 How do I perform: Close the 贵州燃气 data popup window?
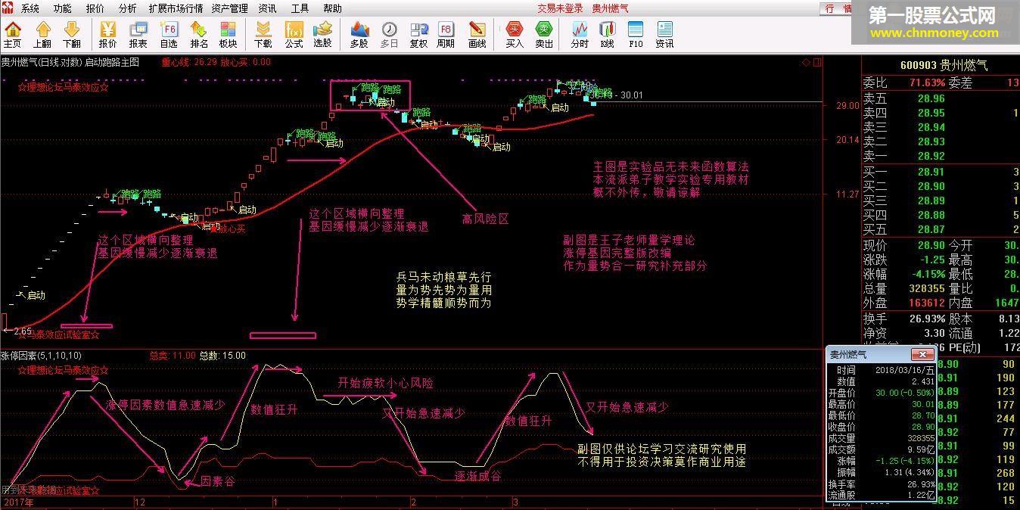pyautogui.click(x=922, y=354)
